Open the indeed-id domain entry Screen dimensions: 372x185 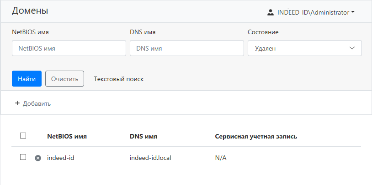(60, 158)
